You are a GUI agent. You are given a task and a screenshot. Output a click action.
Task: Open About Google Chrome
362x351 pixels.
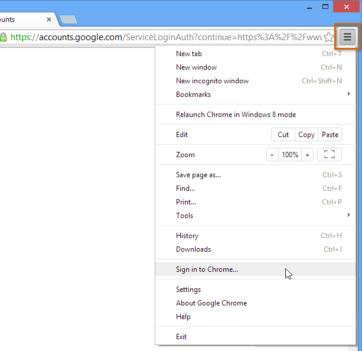click(x=255, y=303)
